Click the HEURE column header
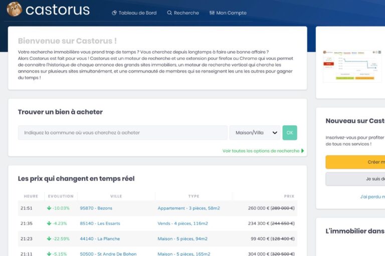This screenshot has width=385, height=256. pos(31,196)
